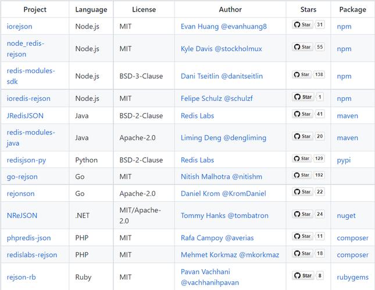The height and width of the screenshot is (290, 375).
Task: Visit author Pavan Vachhani @vachhanihpavan
Action: (x=210, y=277)
